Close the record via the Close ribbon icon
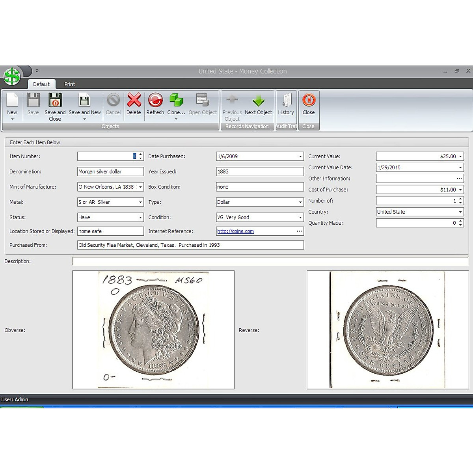The image size is (473, 473). tap(309, 103)
